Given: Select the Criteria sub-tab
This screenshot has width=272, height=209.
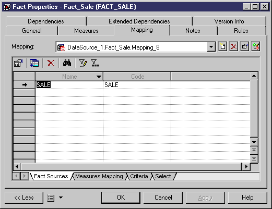Looking at the screenshot, I should tap(139, 176).
